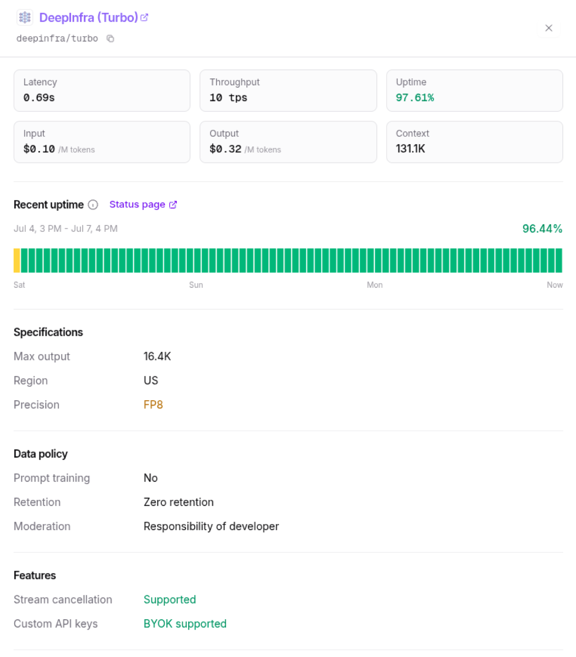Click the 'Stream cancellation' label
The width and height of the screenshot is (576, 657).
pyautogui.click(x=63, y=600)
